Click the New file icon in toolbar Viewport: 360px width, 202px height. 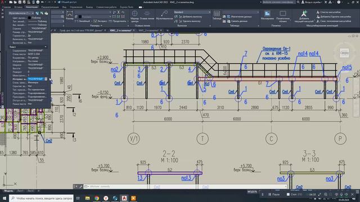click(x=11, y=2)
